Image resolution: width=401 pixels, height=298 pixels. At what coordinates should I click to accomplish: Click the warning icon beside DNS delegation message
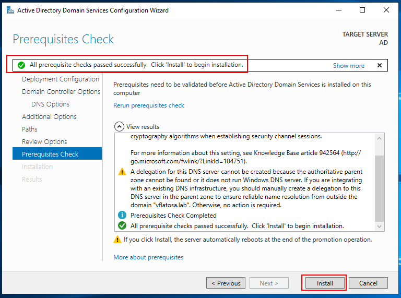[122, 172]
